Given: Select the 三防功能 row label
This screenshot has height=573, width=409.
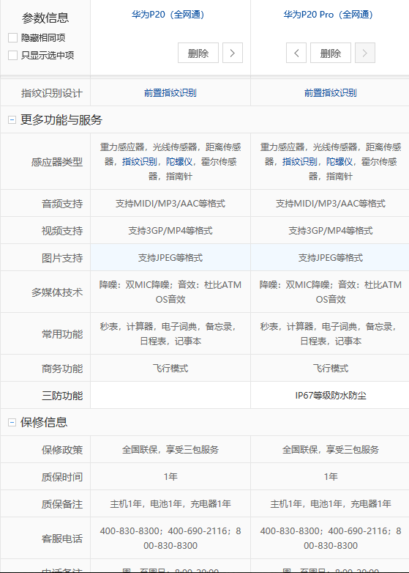Looking at the screenshot, I should (x=62, y=396).
